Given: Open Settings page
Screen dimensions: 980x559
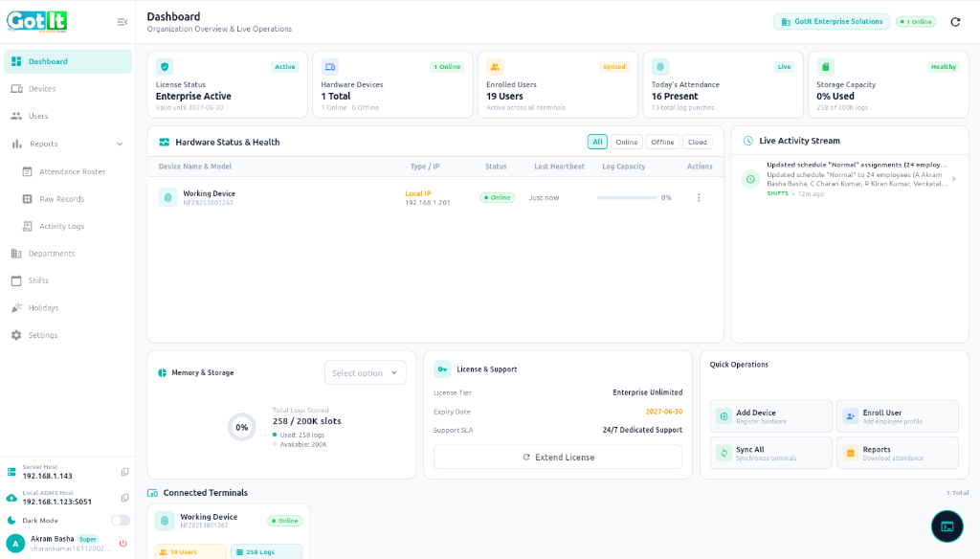Looking at the screenshot, I should pos(68,335).
